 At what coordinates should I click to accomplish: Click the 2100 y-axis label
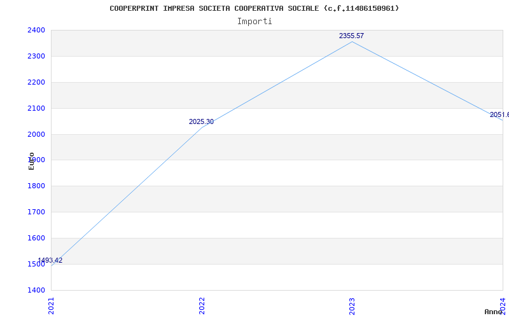(36, 108)
